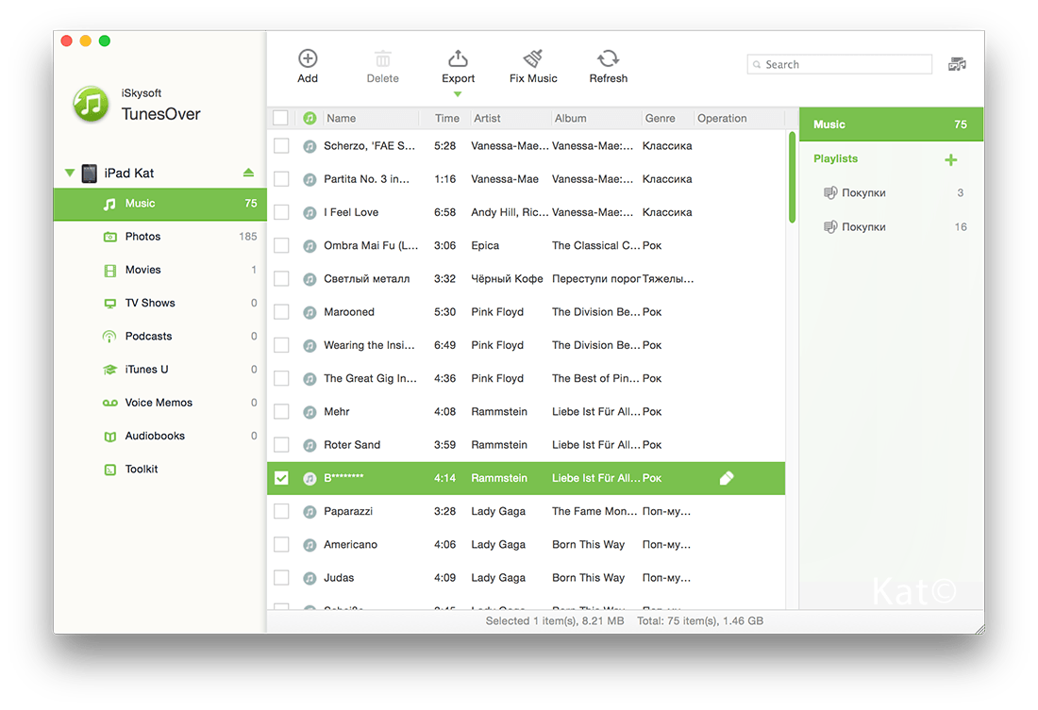
Task: Click the music note column header icon
Action: pos(310,118)
